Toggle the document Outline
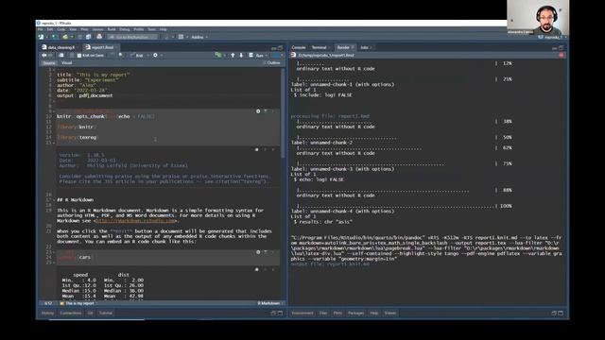The height and width of the screenshot is (340, 605). 271,63
